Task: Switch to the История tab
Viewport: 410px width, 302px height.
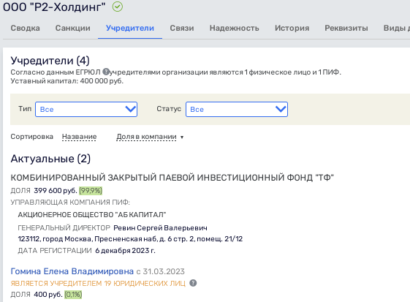Action: pyautogui.click(x=292, y=28)
